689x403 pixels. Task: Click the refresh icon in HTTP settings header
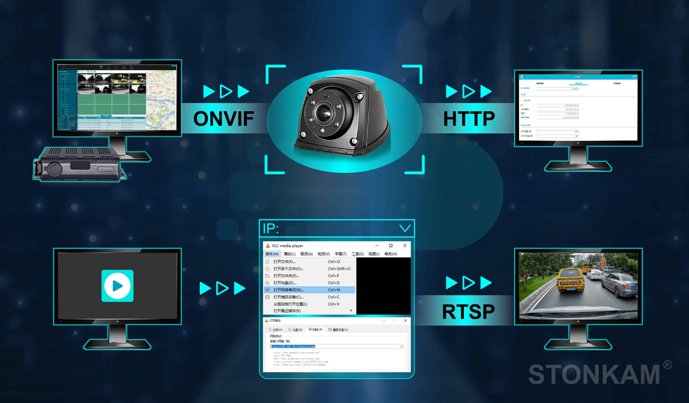(x=634, y=77)
